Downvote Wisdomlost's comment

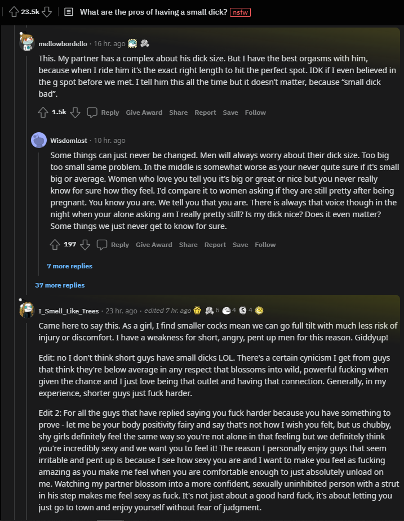point(85,245)
